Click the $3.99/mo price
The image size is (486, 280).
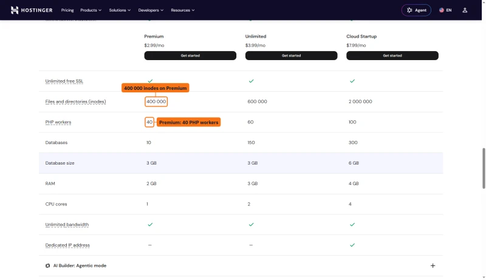pyautogui.click(x=255, y=45)
